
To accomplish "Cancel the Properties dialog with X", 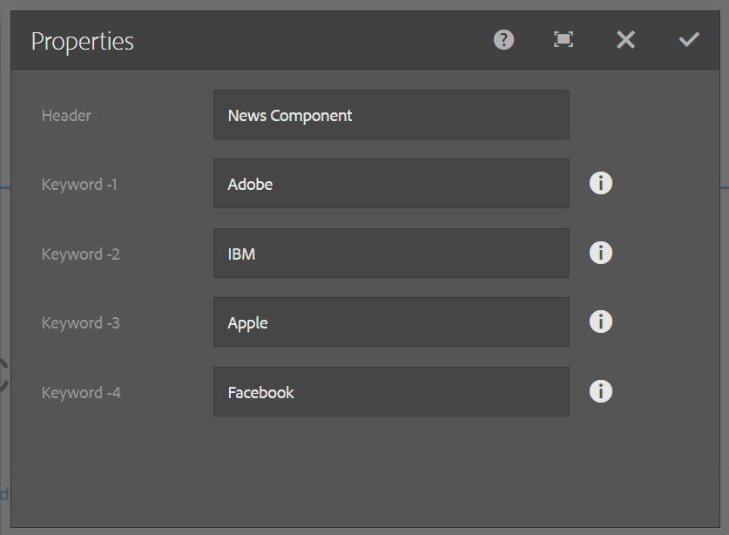I will click(x=625, y=39).
